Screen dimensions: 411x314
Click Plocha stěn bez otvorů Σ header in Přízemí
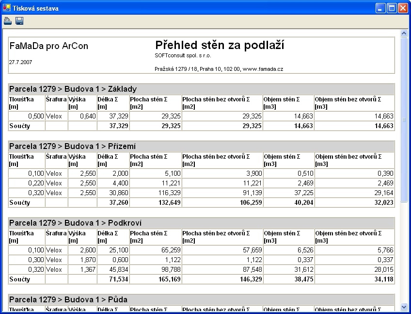(x=222, y=160)
